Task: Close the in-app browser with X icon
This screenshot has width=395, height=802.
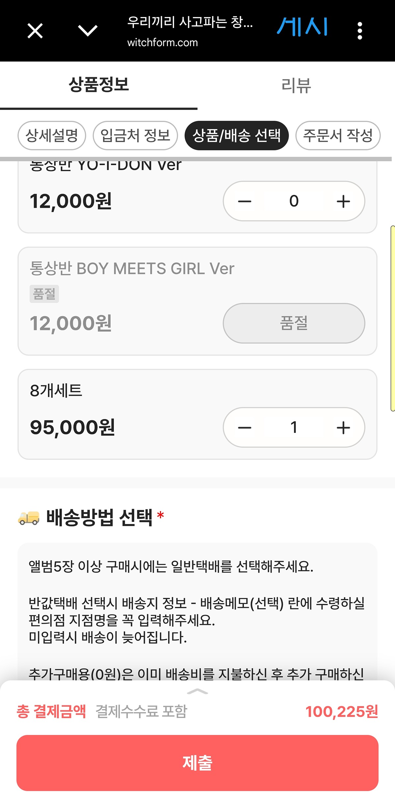Action: pos(35,31)
